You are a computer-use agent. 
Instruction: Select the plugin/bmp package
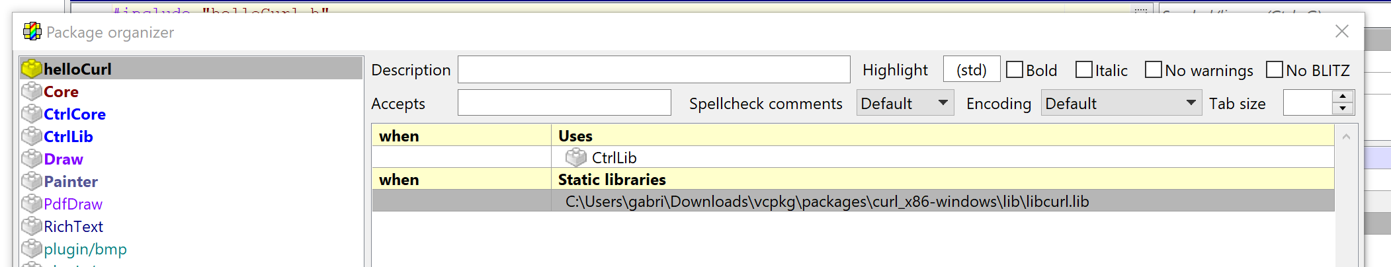[x=85, y=248]
